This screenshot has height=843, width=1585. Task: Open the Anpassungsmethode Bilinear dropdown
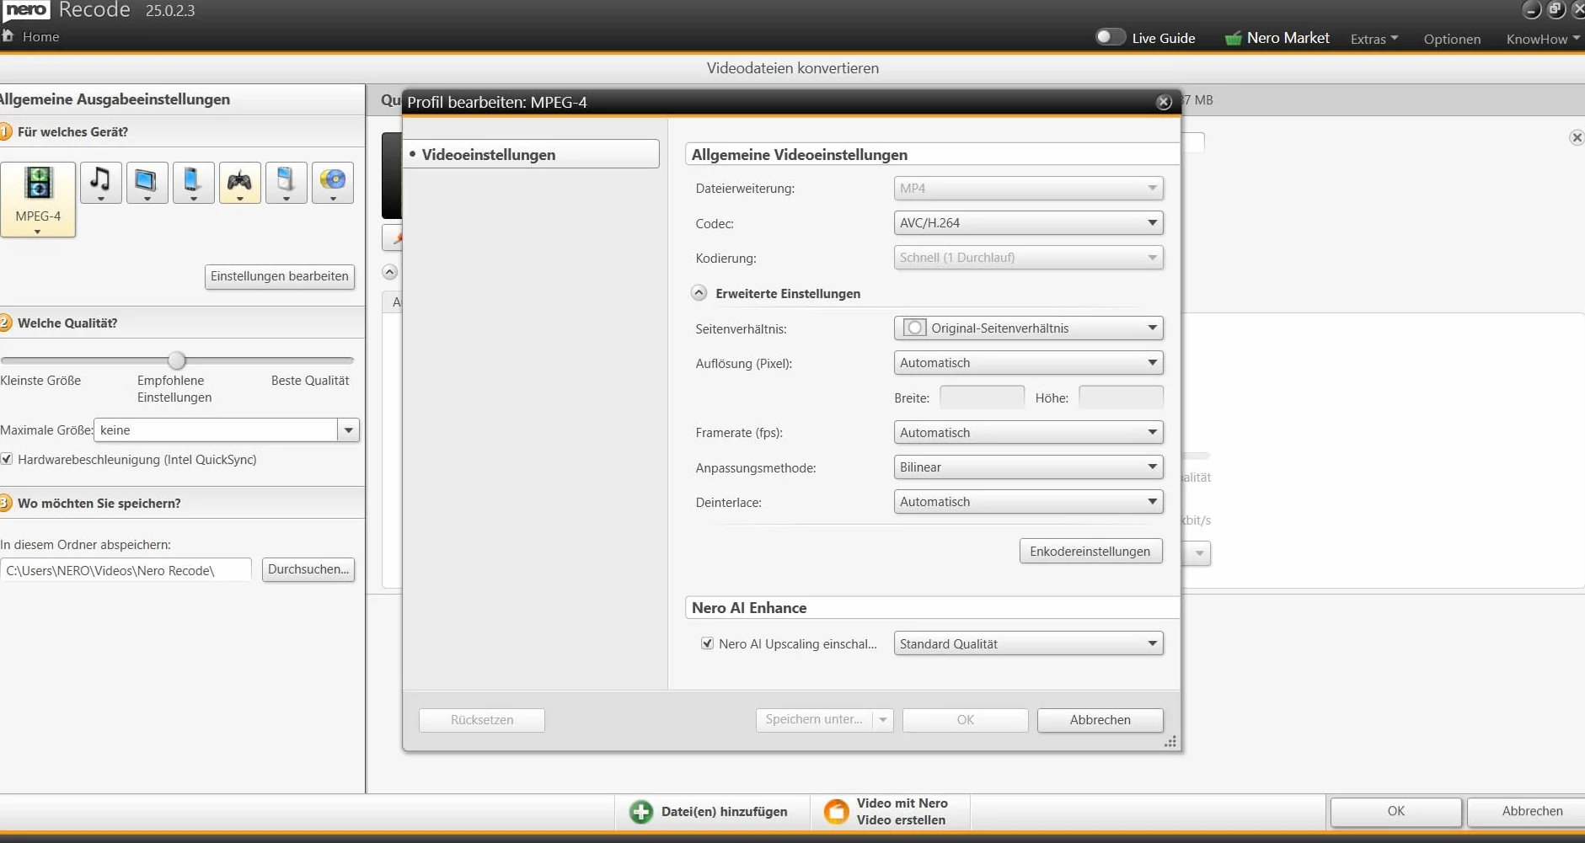1028,467
